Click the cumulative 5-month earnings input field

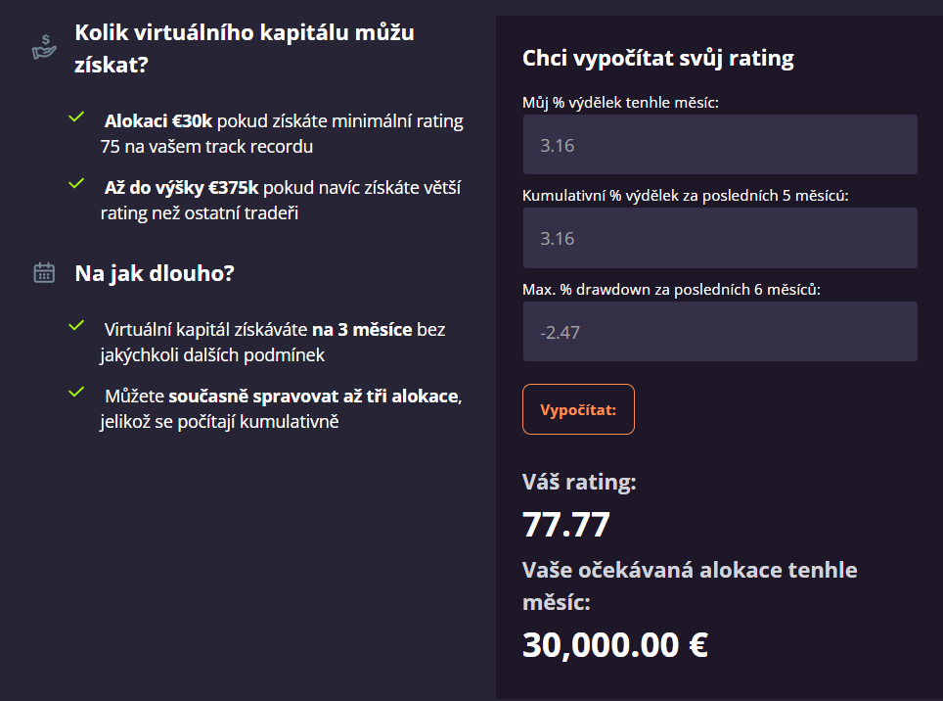coord(720,238)
